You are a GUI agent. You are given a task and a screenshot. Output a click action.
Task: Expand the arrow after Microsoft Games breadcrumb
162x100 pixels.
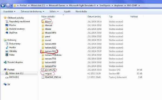click(67, 6)
